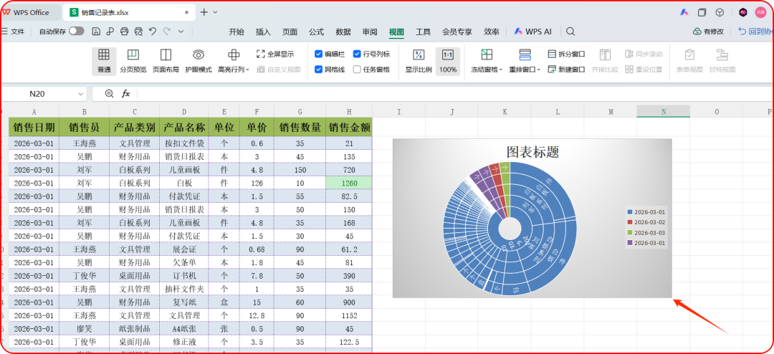Undo the last action
Screen dimensions: 774x354
point(153,31)
